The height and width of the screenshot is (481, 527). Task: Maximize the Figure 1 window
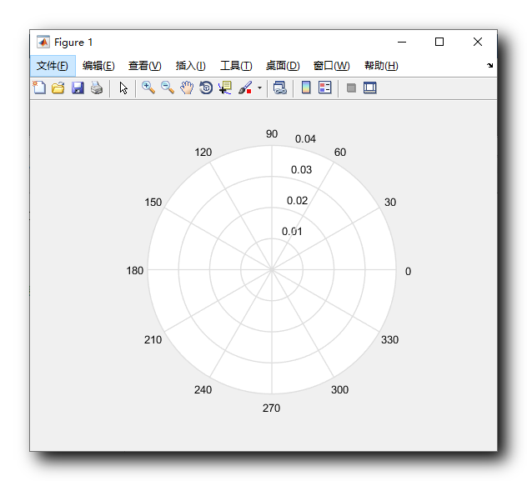point(439,42)
